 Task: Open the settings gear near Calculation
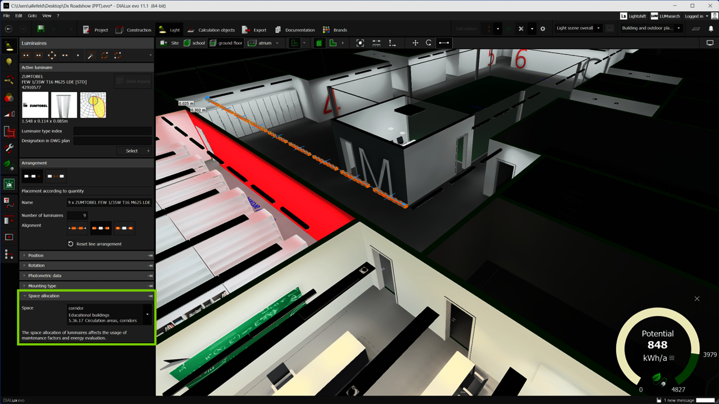pos(543,29)
